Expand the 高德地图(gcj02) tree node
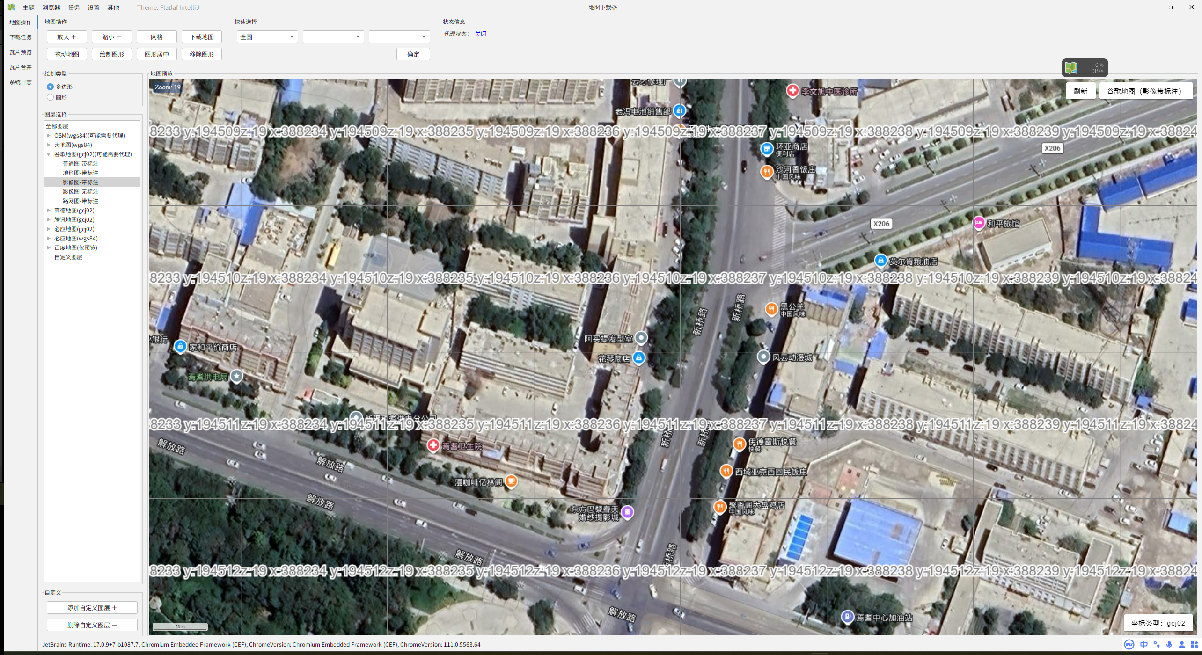The image size is (1202, 655). (x=49, y=210)
